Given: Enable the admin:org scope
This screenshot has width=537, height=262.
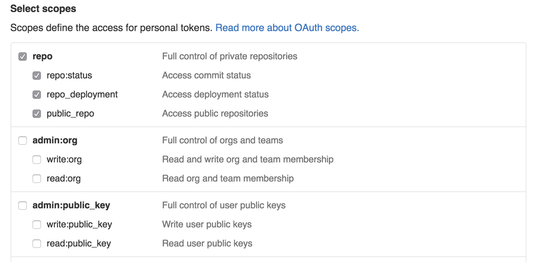Looking at the screenshot, I should [x=22, y=140].
